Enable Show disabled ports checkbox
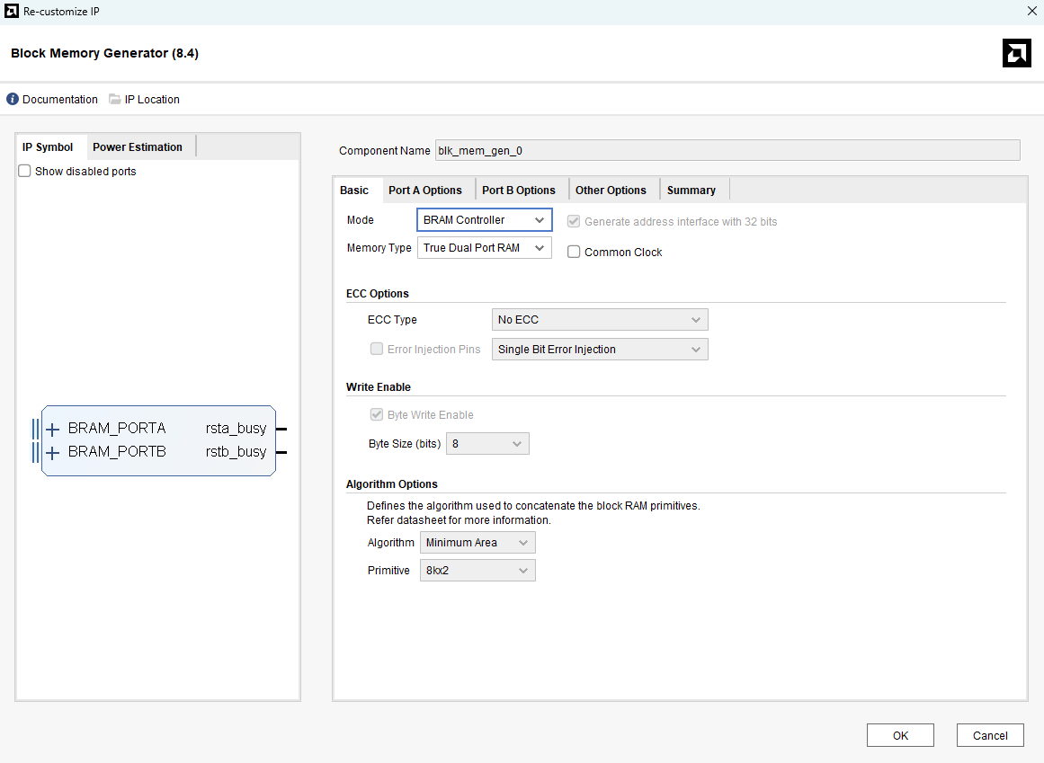The width and height of the screenshot is (1044, 763). point(25,171)
